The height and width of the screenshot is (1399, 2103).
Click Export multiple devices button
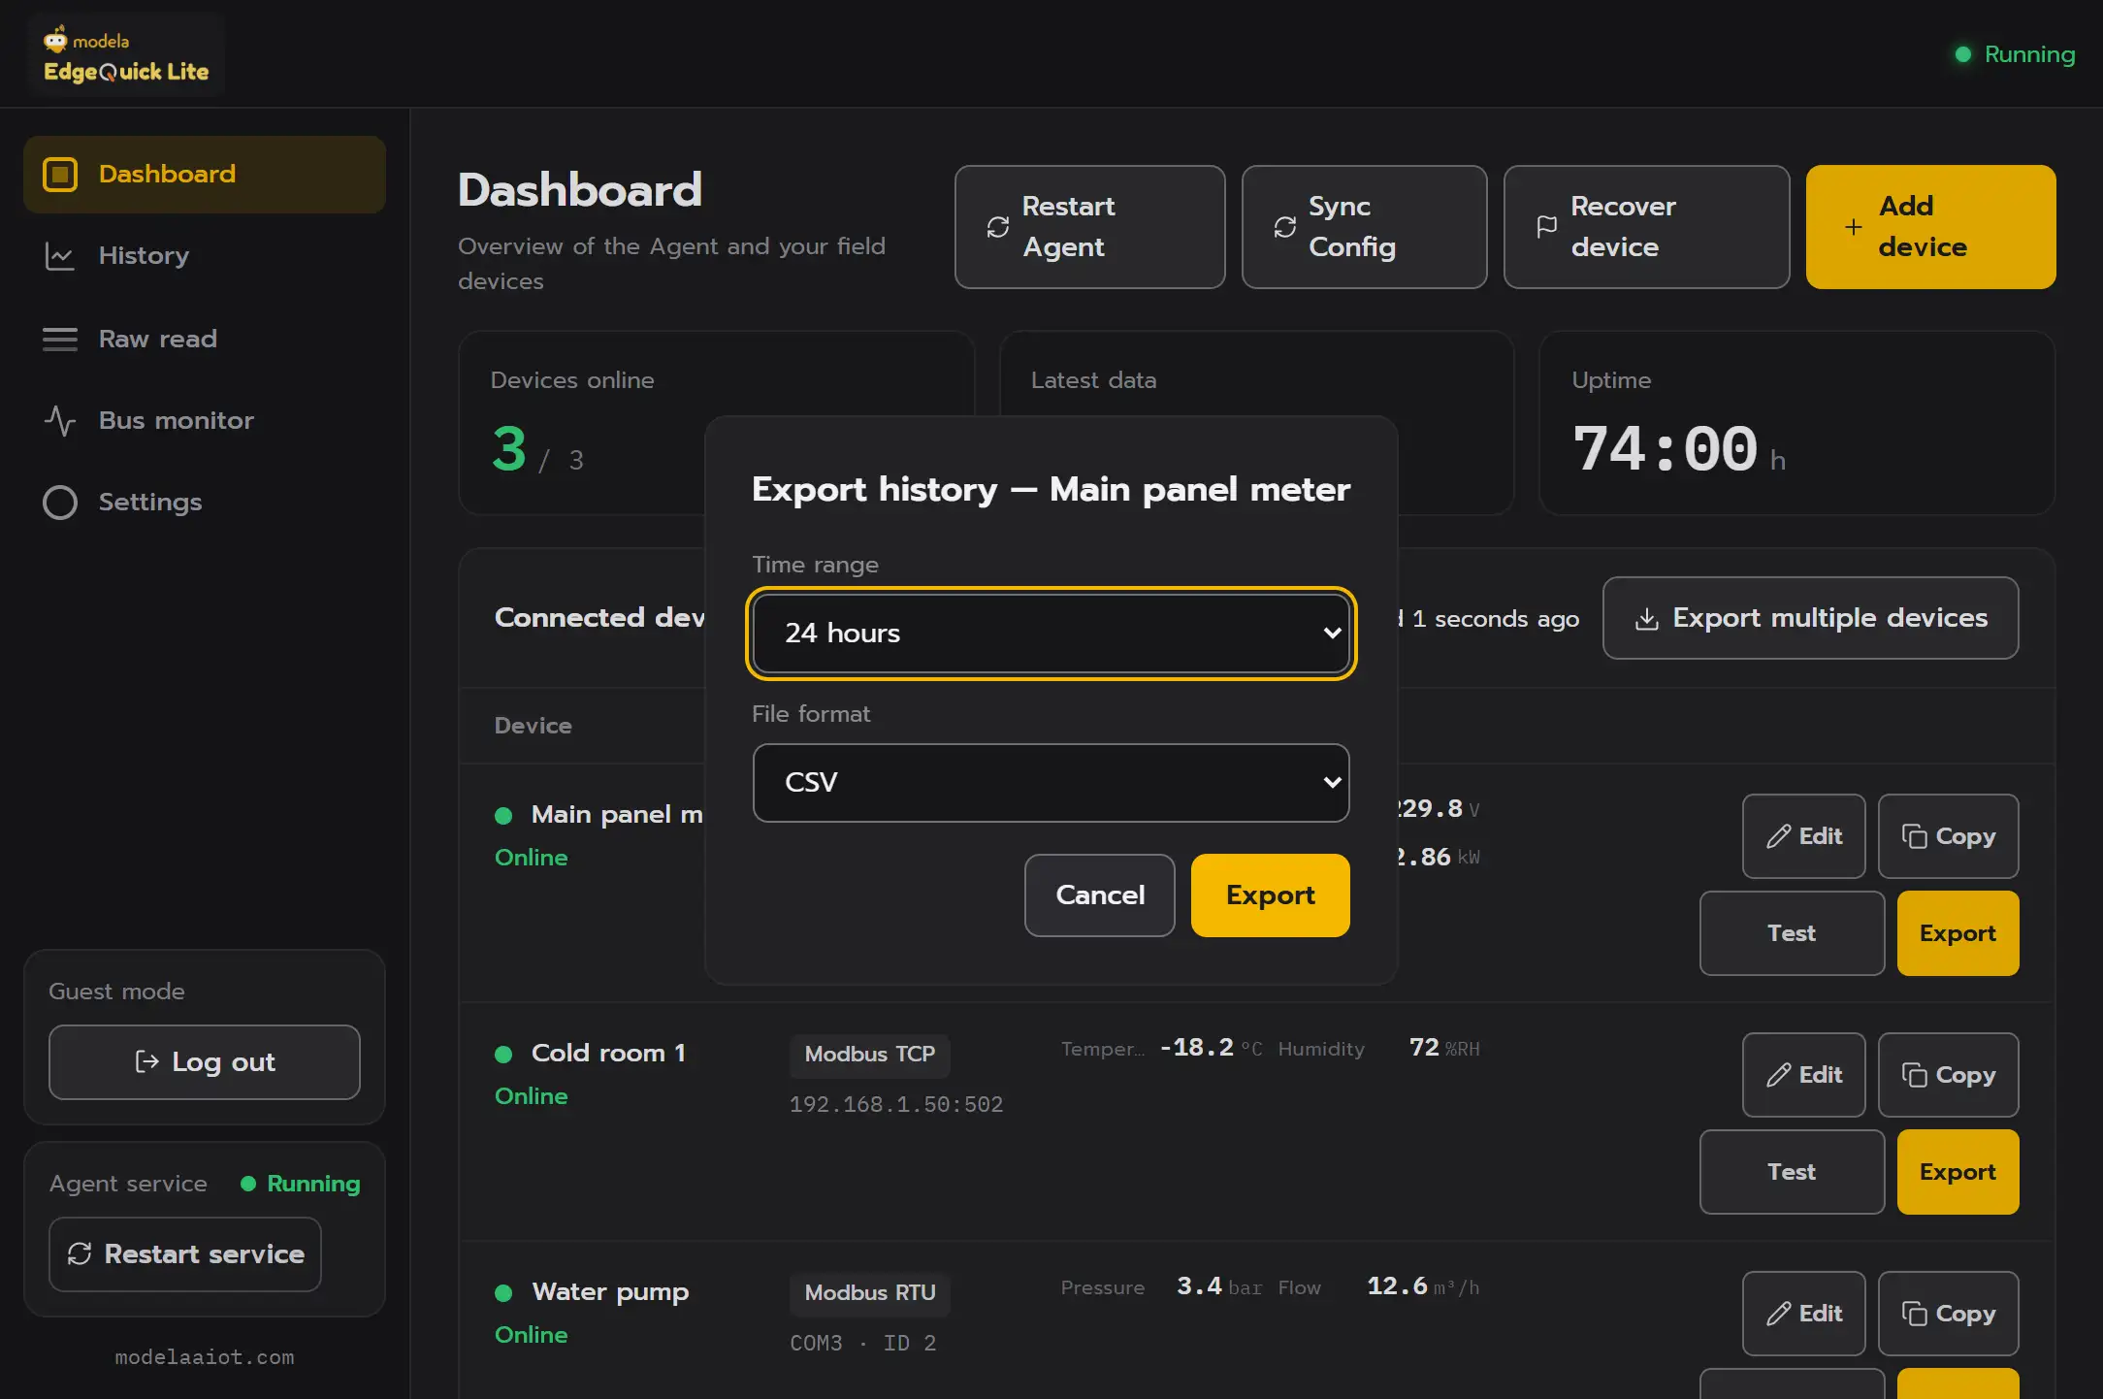pyautogui.click(x=1810, y=618)
